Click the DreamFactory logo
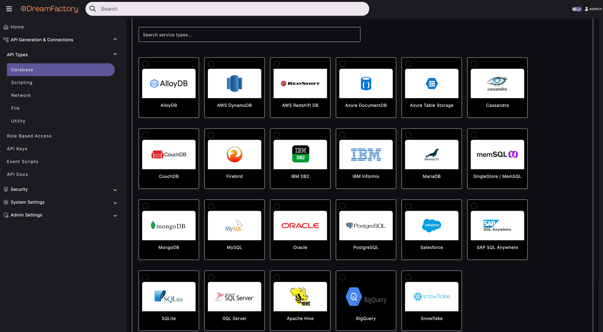Viewport: 603px width, 332px height. (50, 9)
